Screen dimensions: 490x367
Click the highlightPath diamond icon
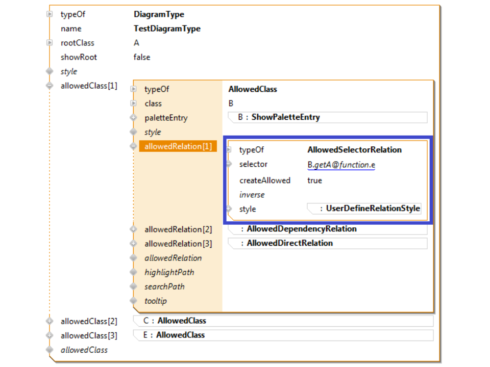[134, 272]
